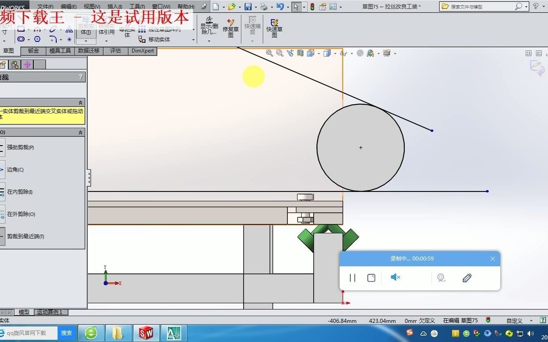Image resolution: width=548 pixels, height=342 pixels.
Task: Activate the Section View icon
Action: pos(300,53)
